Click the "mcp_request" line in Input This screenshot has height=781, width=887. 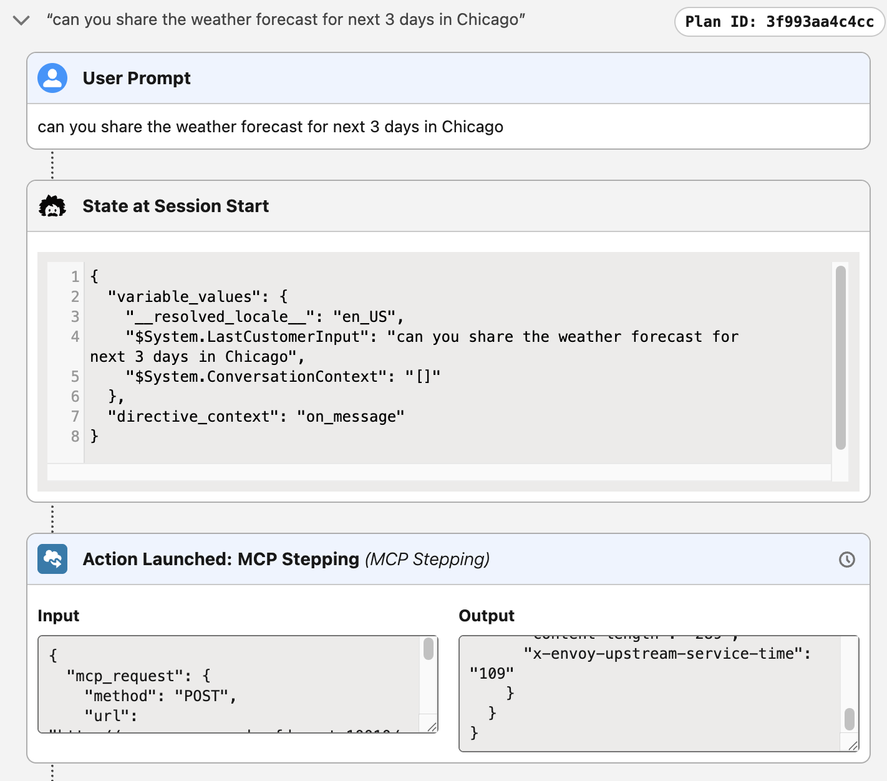[138, 676]
